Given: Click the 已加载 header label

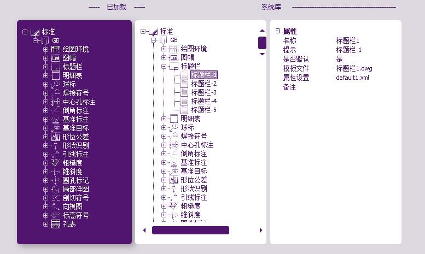Looking at the screenshot, I should [x=117, y=7].
